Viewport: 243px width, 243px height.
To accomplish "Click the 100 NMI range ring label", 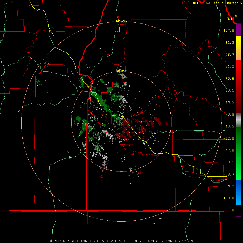I will pos(121,21).
